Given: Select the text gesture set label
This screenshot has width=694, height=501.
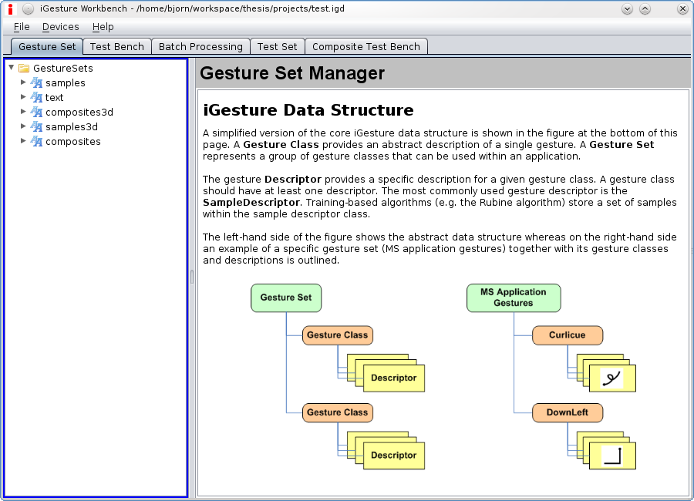Looking at the screenshot, I should click(x=54, y=98).
